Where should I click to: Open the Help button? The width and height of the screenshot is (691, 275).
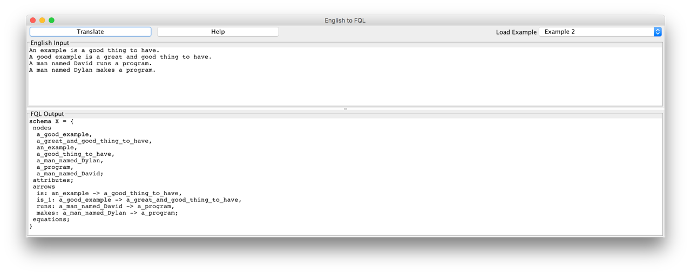[x=218, y=32]
